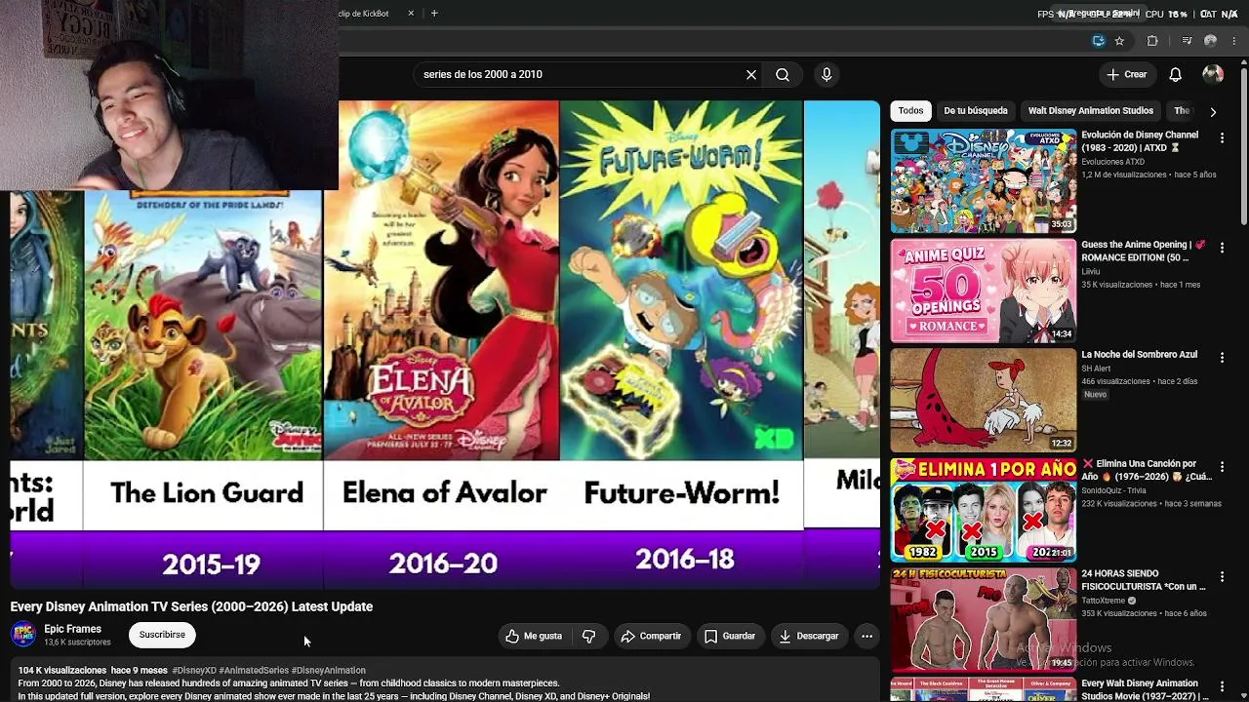Open the YouTube account avatar menu
Screen dimensions: 1249x702
click(1213, 74)
